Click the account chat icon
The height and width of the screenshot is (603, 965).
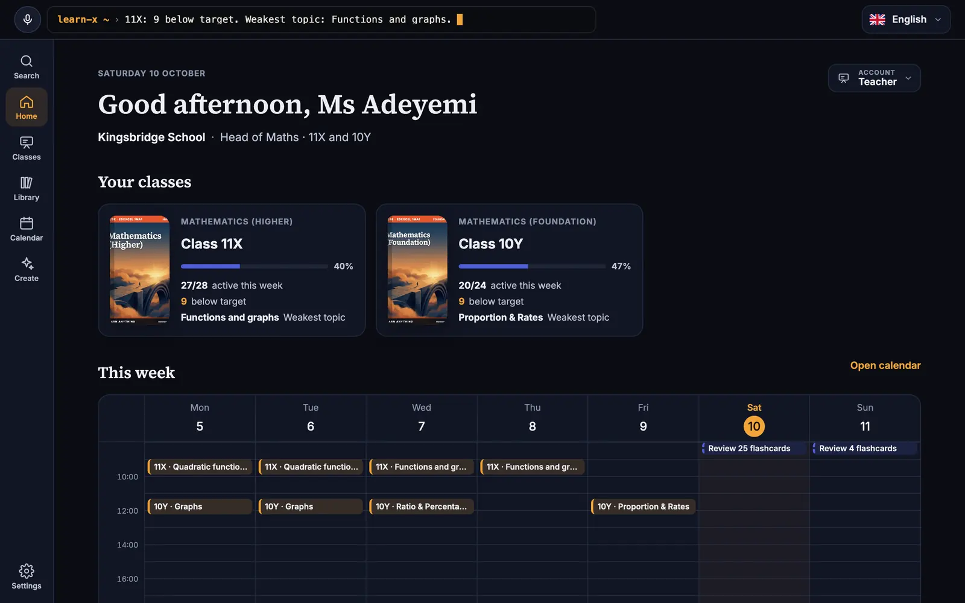[843, 78]
